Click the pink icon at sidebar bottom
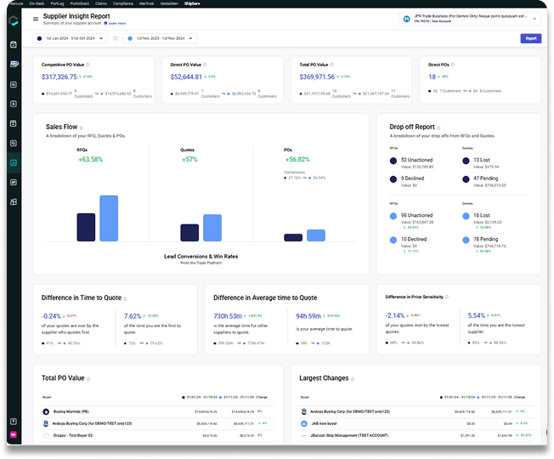This screenshot has height=459, width=554. [x=14, y=434]
